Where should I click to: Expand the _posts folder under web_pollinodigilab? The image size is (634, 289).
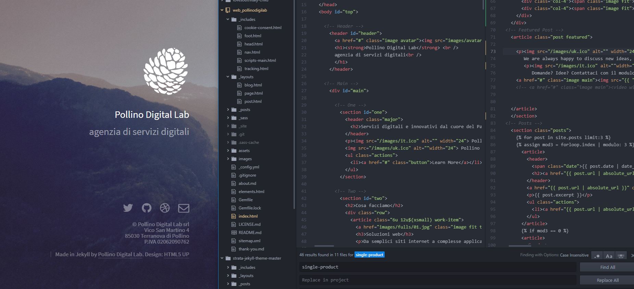pyautogui.click(x=228, y=110)
